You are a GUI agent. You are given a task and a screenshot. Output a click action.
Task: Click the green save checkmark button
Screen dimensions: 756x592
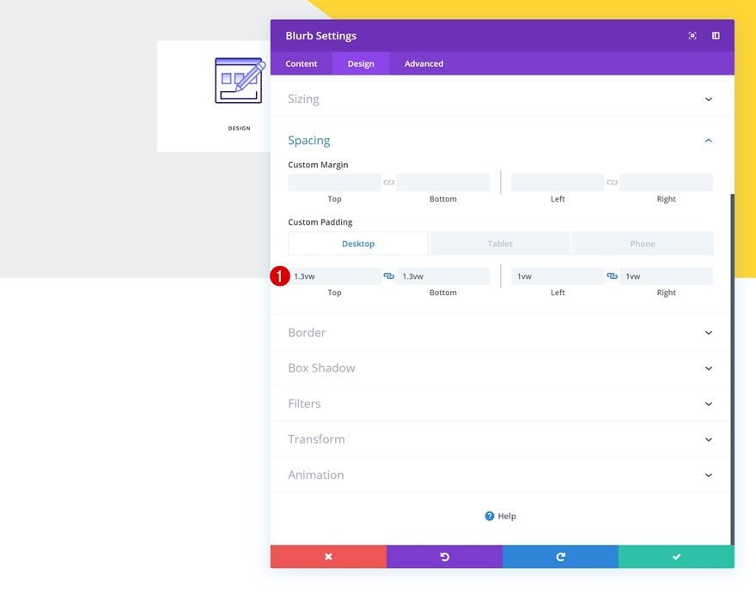click(x=676, y=556)
